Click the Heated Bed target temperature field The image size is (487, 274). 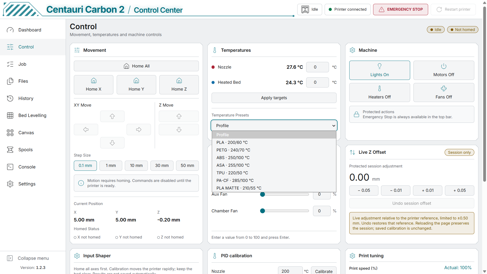coord(318,82)
